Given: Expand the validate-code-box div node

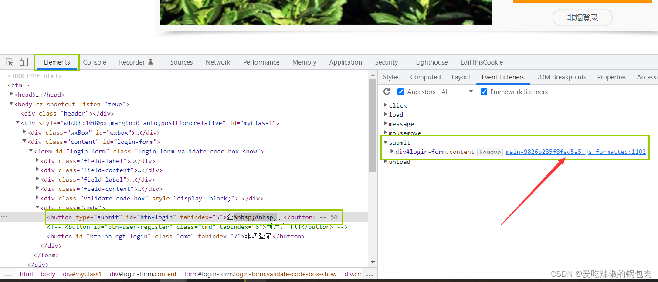Looking at the screenshot, I should click(37, 198).
